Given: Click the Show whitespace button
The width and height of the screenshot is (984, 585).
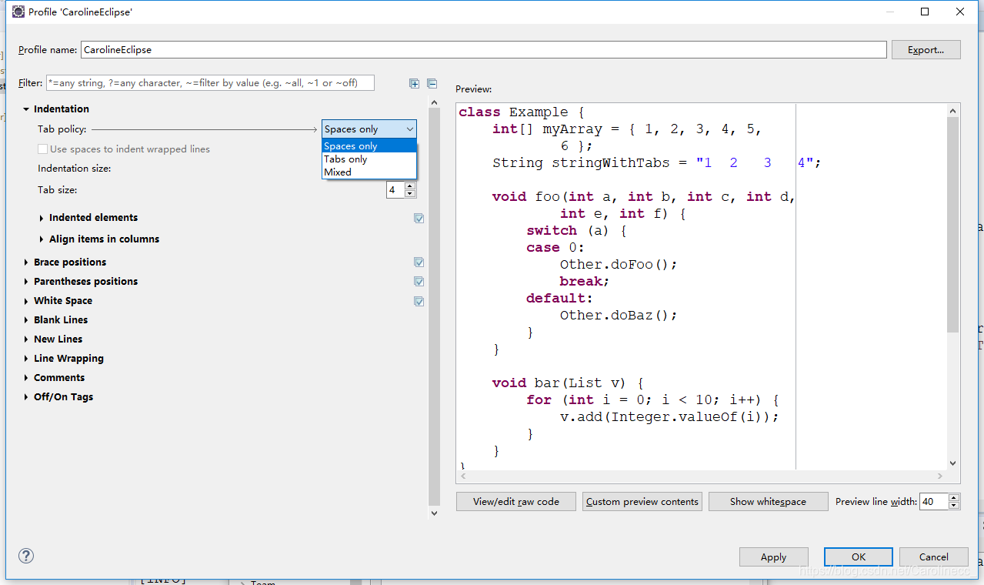Looking at the screenshot, I should (x=768, y=501).
